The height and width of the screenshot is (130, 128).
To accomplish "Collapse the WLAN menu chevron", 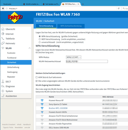I will point(30,48).
